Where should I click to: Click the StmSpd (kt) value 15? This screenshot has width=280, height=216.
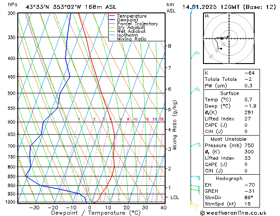point(248,204)
